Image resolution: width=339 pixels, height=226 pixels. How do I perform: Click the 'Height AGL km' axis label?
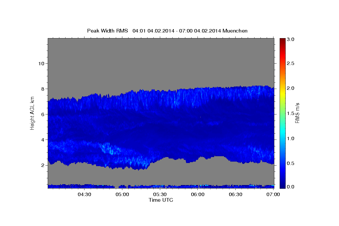click(x=32, y=113)
